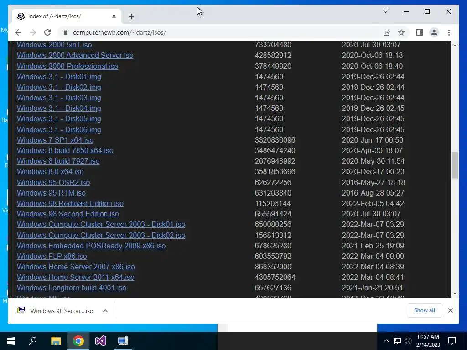The width and height of the screenshot is (467, 350).
Task: Open Windows 3.1 - Disk06.img link
Action: coord(59,129)
